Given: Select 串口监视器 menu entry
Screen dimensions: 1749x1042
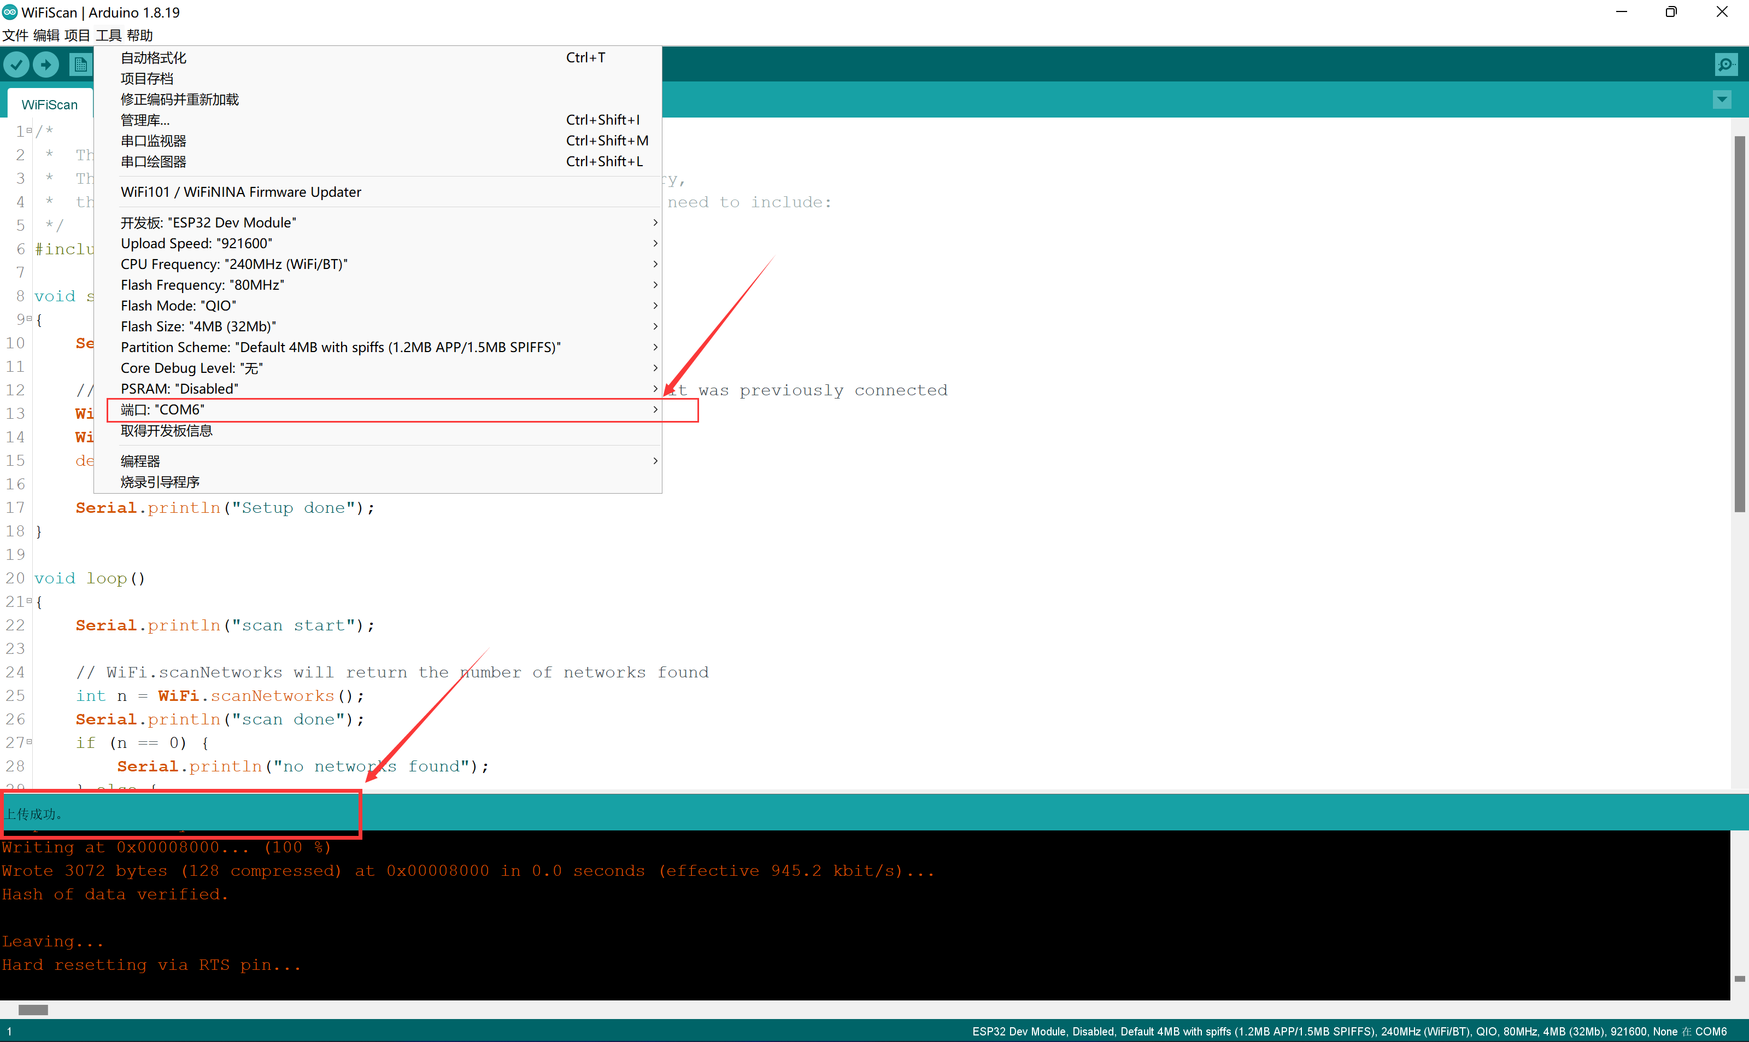Looking at the screenshot, I should pos(154,141).
